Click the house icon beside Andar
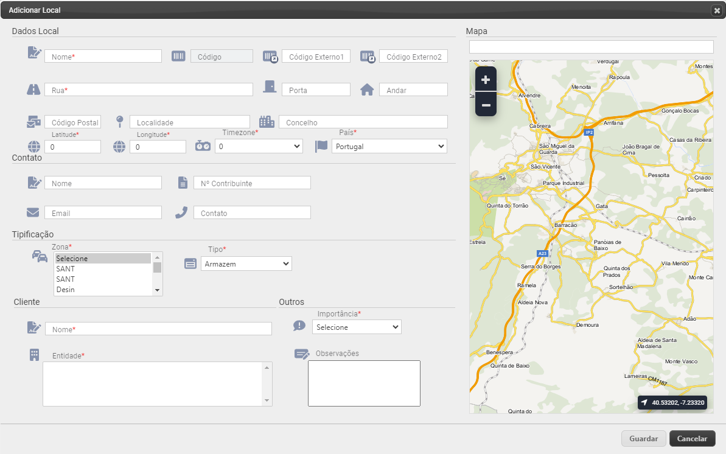Viewport: 726px width, 454px height. [x=367, y=89]
